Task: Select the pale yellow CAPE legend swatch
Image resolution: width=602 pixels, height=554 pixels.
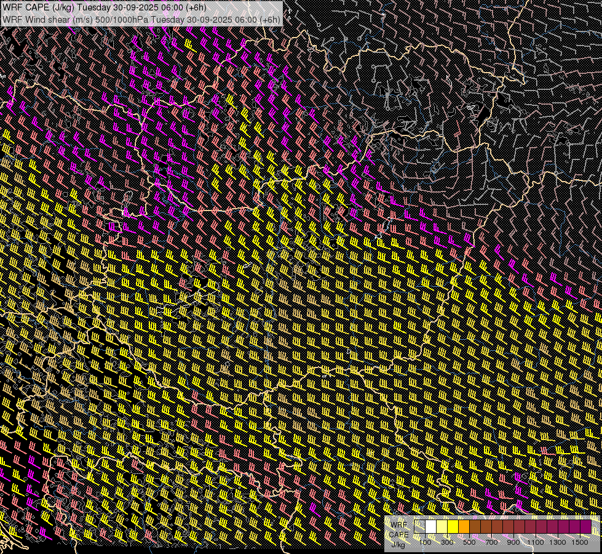Action: (x=442, y=527)
